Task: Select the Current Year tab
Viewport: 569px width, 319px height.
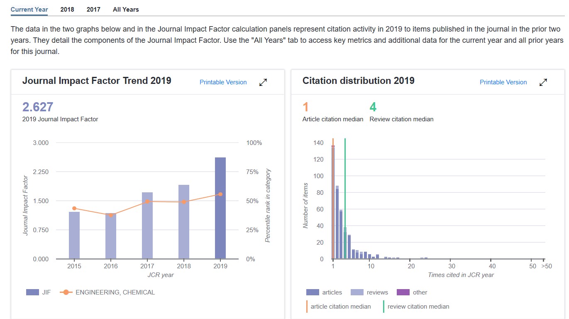Action: pyautogui.click(x=29, y=9)
